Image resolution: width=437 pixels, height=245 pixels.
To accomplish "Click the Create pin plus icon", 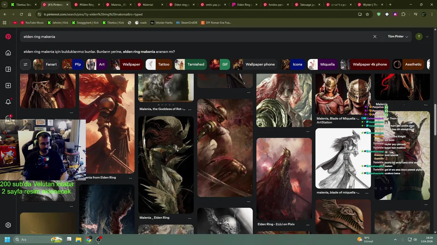I will click(x=8, y=85).
